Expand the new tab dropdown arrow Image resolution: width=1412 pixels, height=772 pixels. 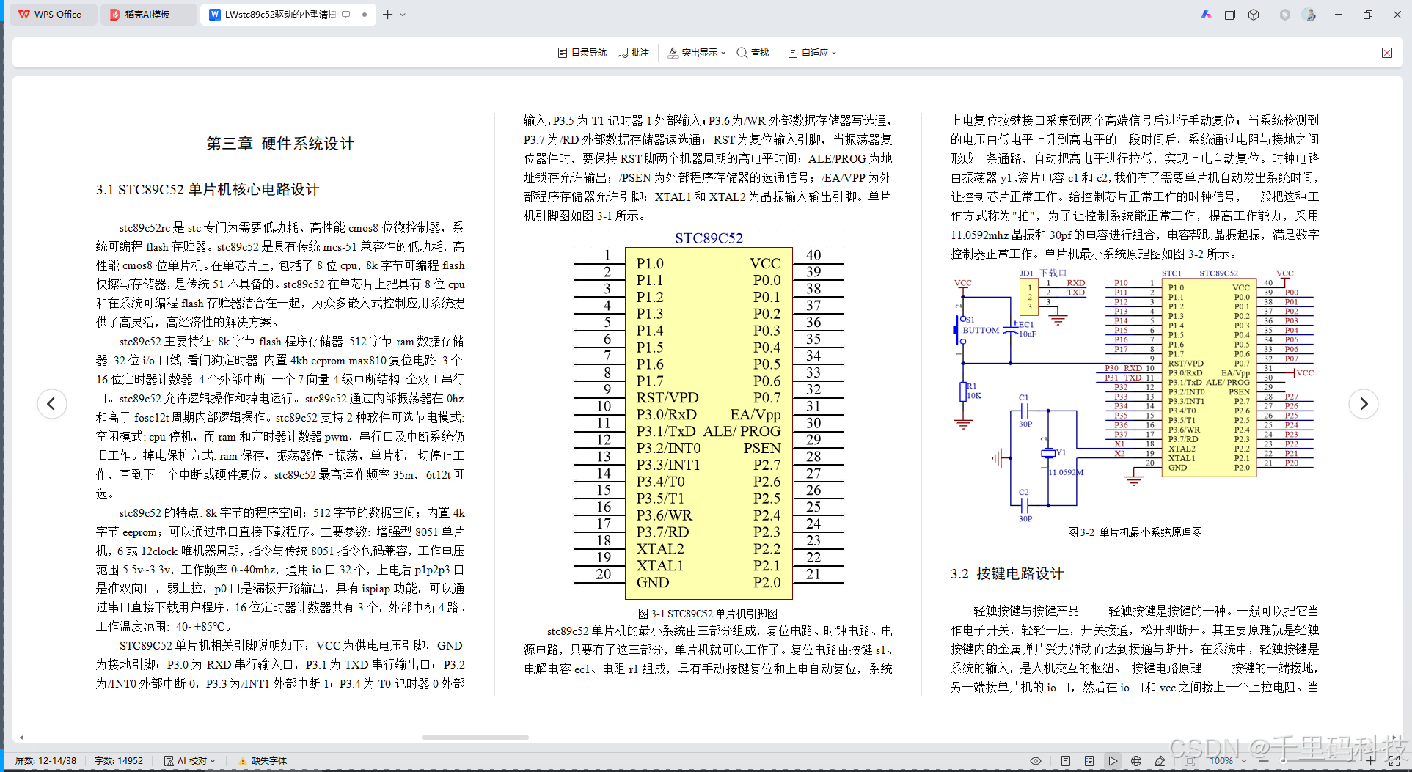403,15
